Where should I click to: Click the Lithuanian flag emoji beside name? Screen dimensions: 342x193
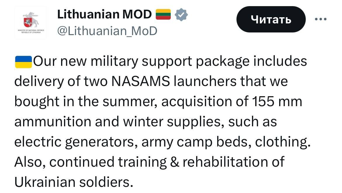tap(163, 14)
